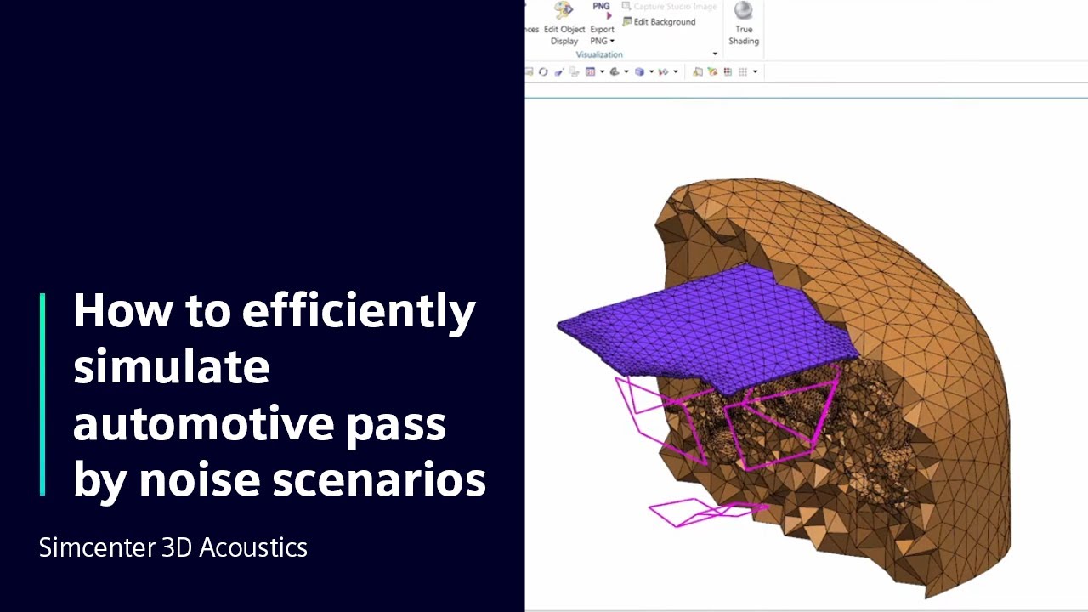The height and width of the screenshot is (612, 1088).
Task: Toggle True Shading sphere button
Action: [x=744, y=24]
